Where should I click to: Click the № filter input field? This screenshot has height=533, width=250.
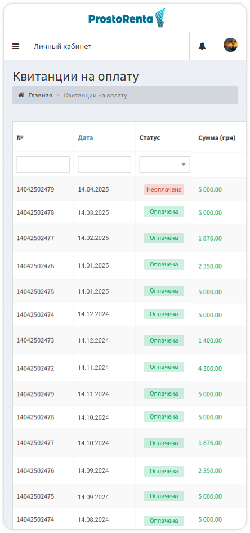pyautogui.click(x=43, y=165)
